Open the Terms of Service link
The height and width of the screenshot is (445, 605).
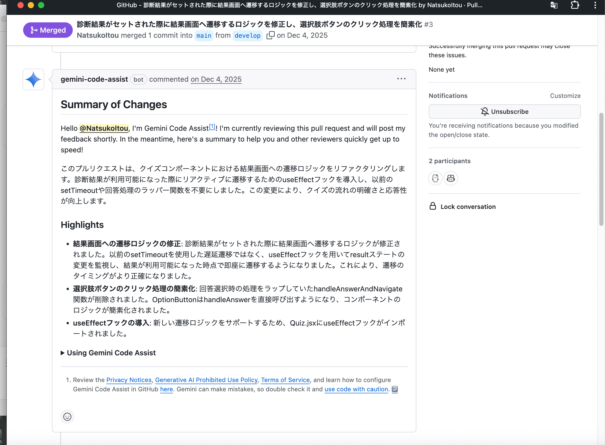pyautogui.click(x=285, y=380)
